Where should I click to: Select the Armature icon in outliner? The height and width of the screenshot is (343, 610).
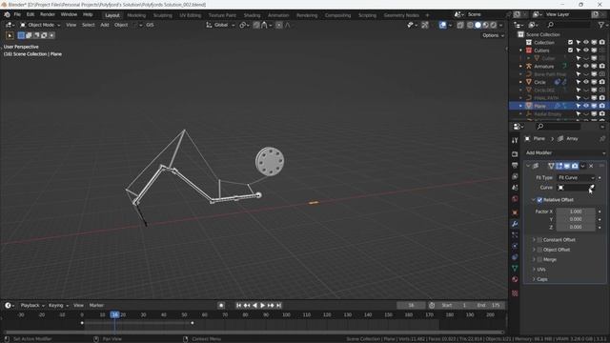point(529,66)
